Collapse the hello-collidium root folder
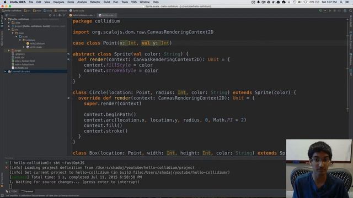The height and width of the screenshot is (198, 353). coord(6,19)
